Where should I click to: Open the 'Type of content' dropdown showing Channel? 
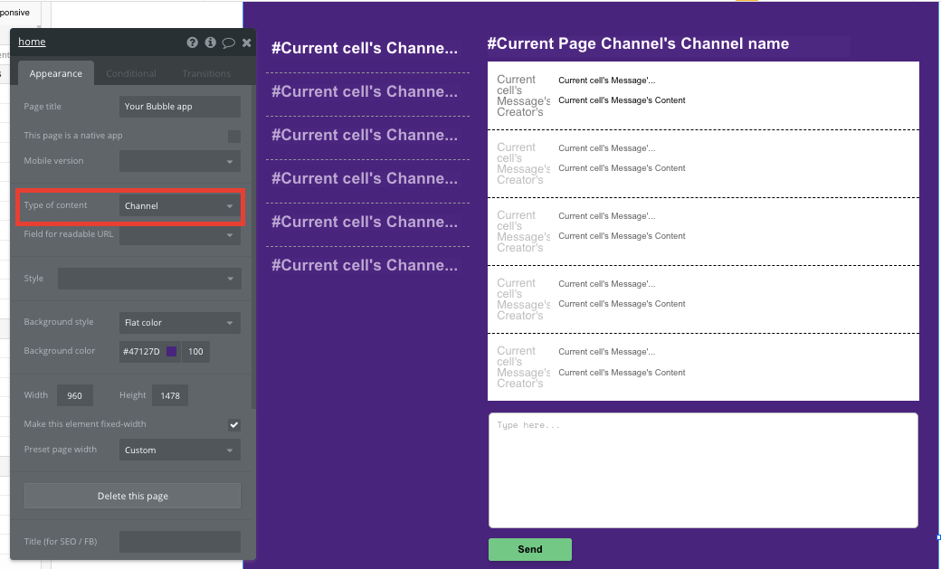coord(179,206)
